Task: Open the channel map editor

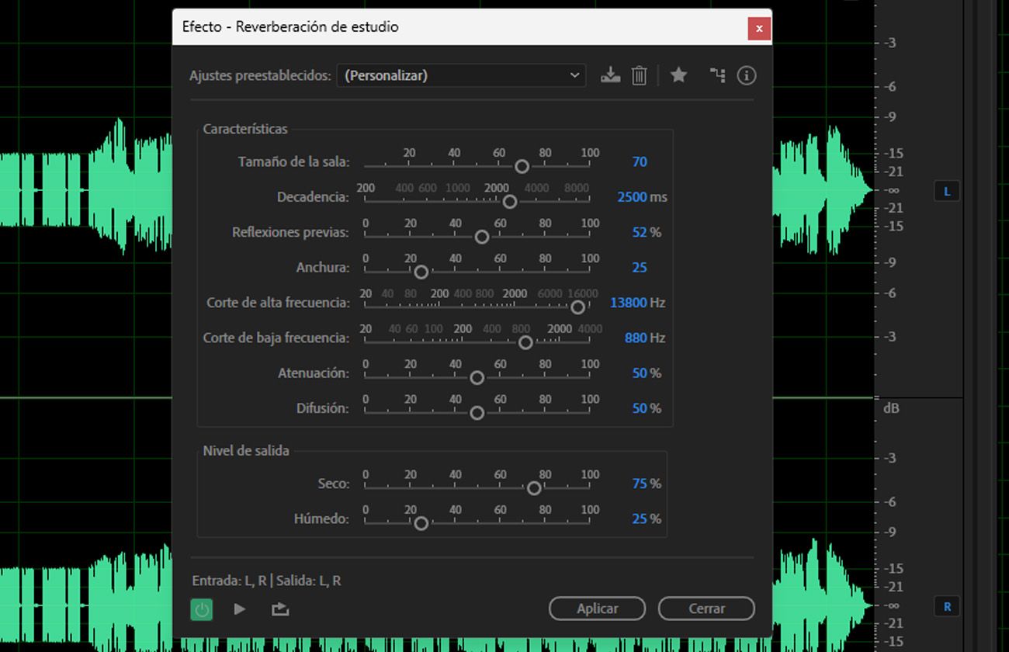Action: (716, 75)
